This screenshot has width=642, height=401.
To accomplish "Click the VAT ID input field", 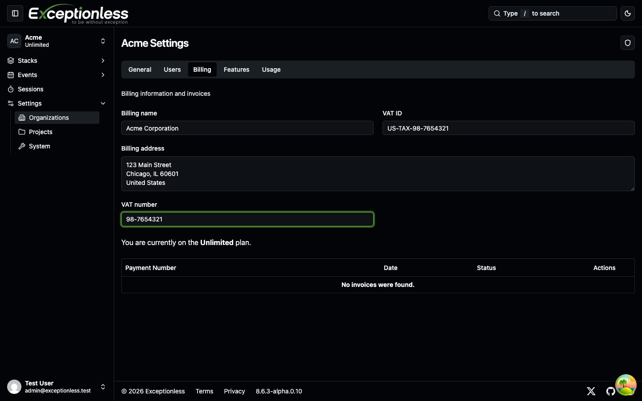I will pos(509,128).
